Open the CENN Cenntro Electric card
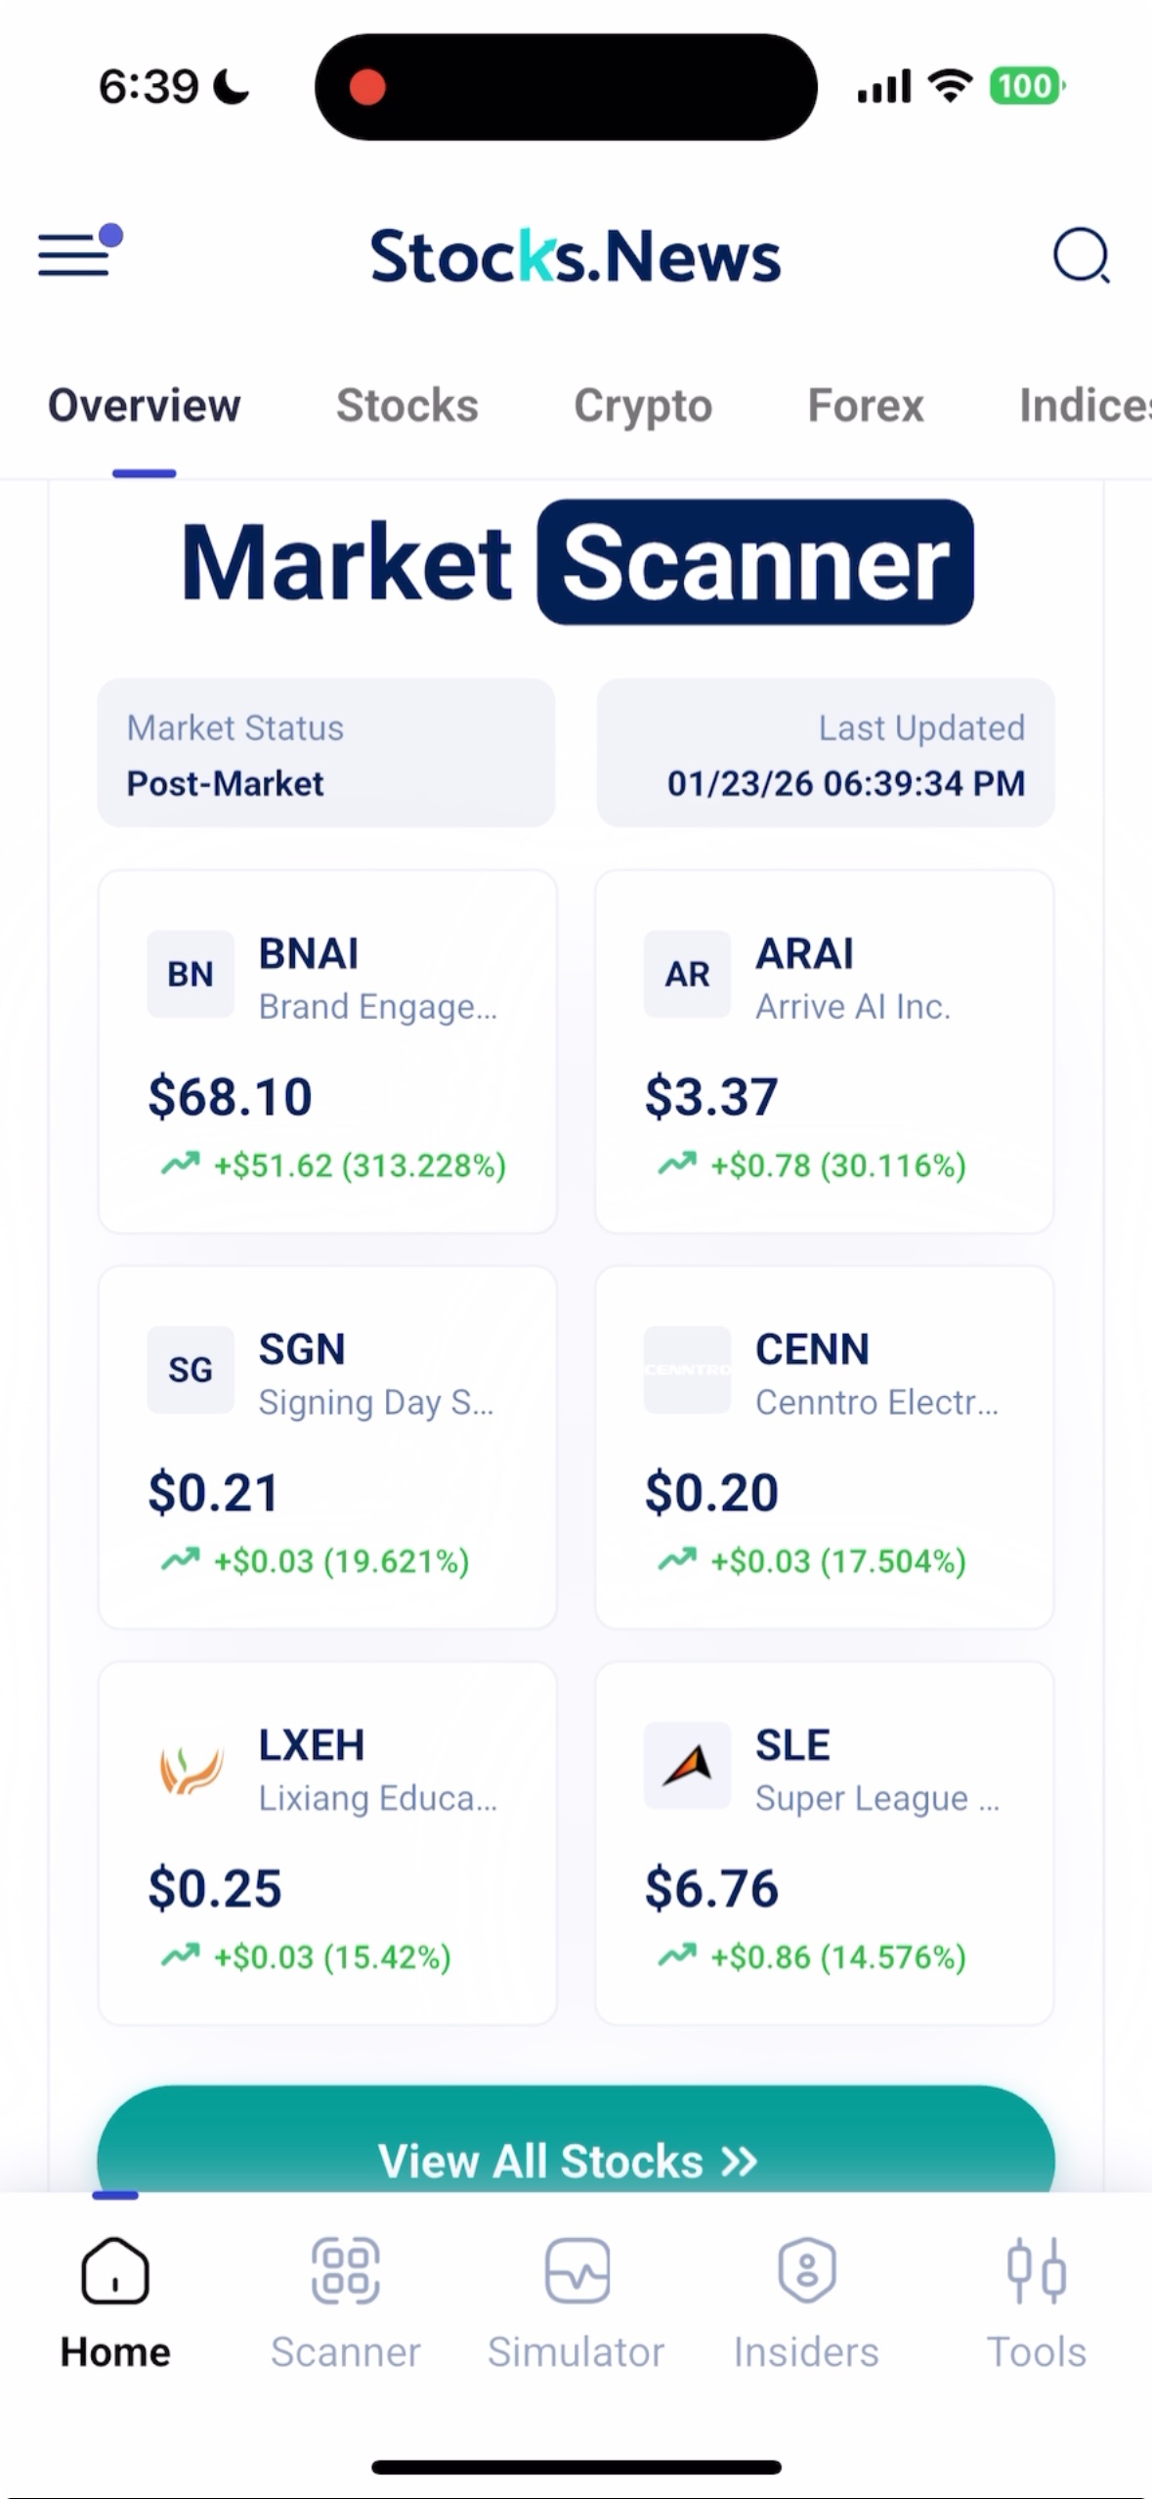The height and width of the screenshot is (2499, 1152). pos(824,1447)
